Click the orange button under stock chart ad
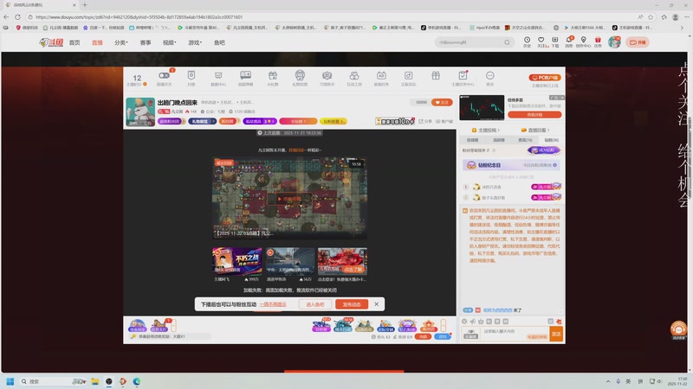This screenshot has height=389, width=693. click(534, 115)
